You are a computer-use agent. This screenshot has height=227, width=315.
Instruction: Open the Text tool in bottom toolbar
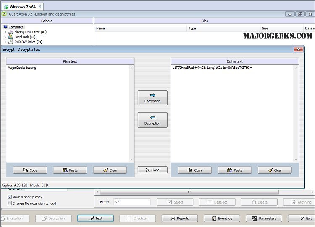coord(95,218)
